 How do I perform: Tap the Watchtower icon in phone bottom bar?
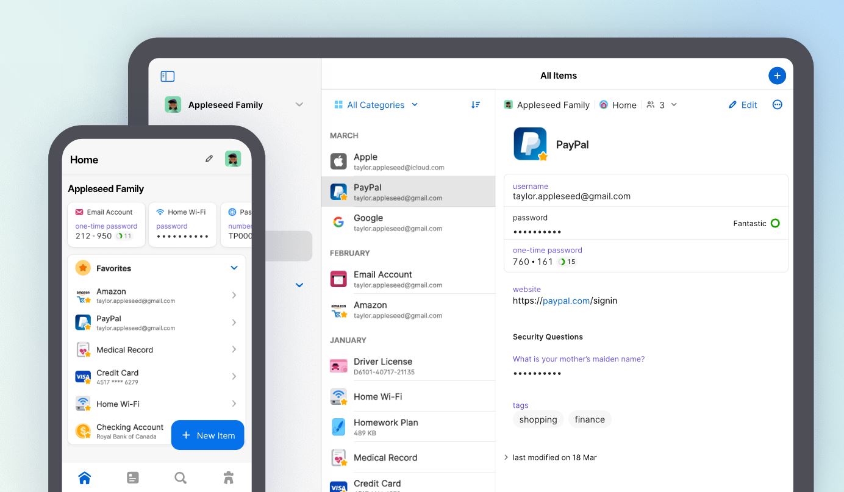[229, 478]
